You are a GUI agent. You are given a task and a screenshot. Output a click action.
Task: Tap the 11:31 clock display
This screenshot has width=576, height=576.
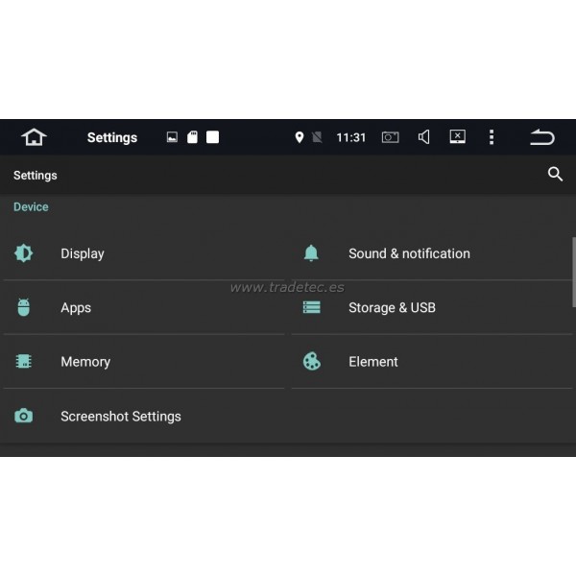pyautogui.click(x=350, y=137)
